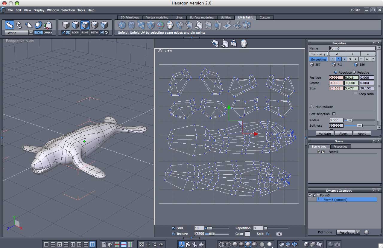The height and width of the screenshot is (248, 383).
Task: Click the Symmetry button
Action: pyautogui.click(x=318, y=54)
